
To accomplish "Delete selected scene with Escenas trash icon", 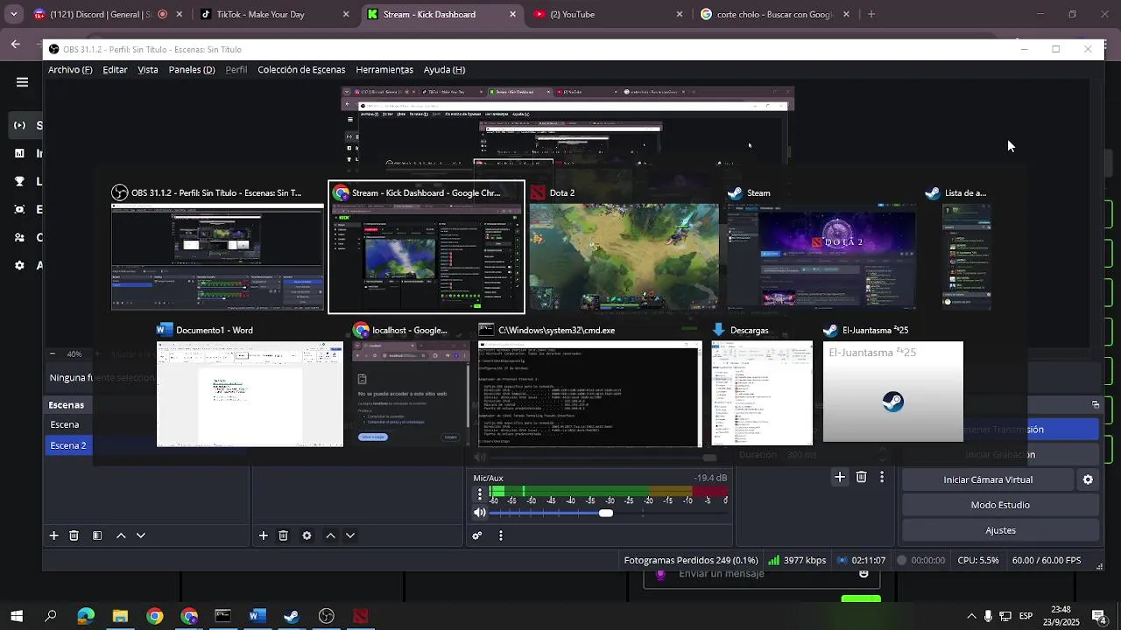I will tap(74, 535).
